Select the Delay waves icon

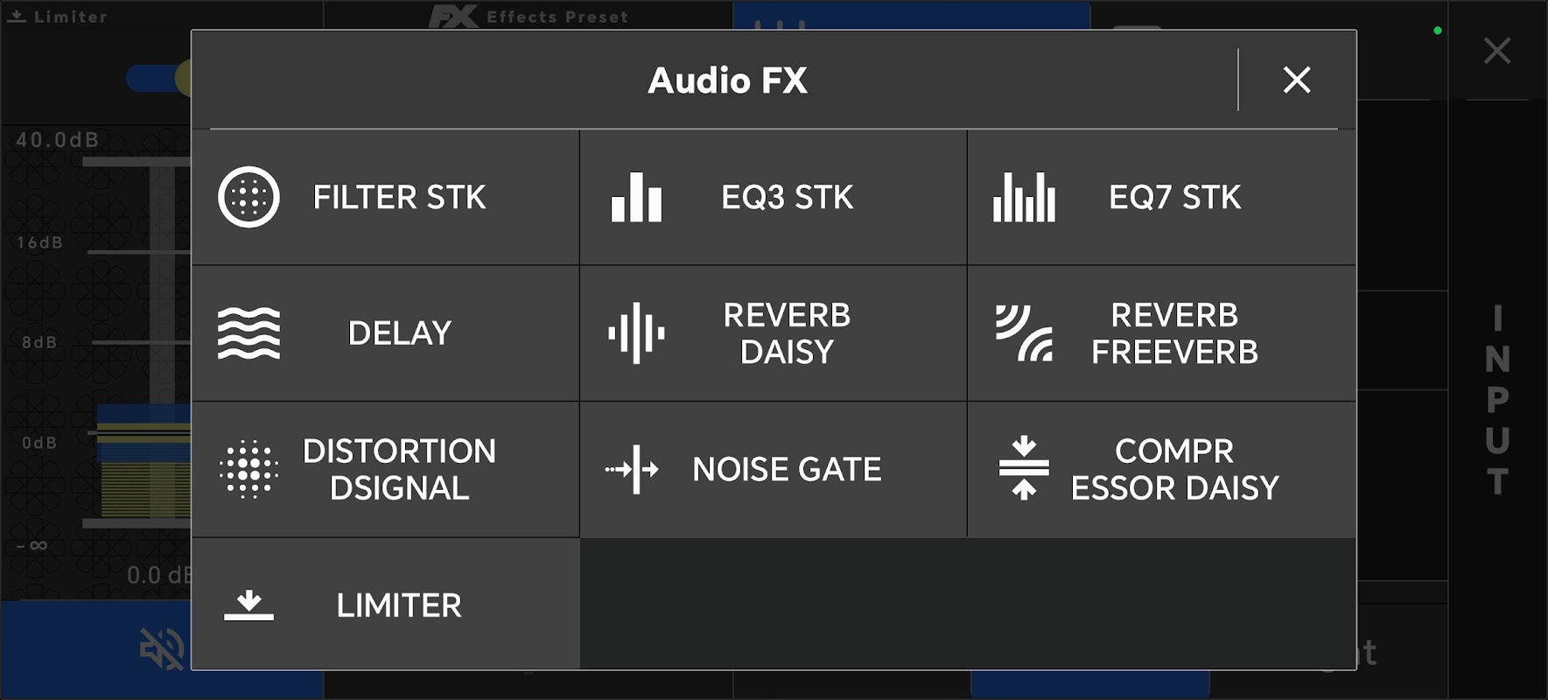point(249,333)
